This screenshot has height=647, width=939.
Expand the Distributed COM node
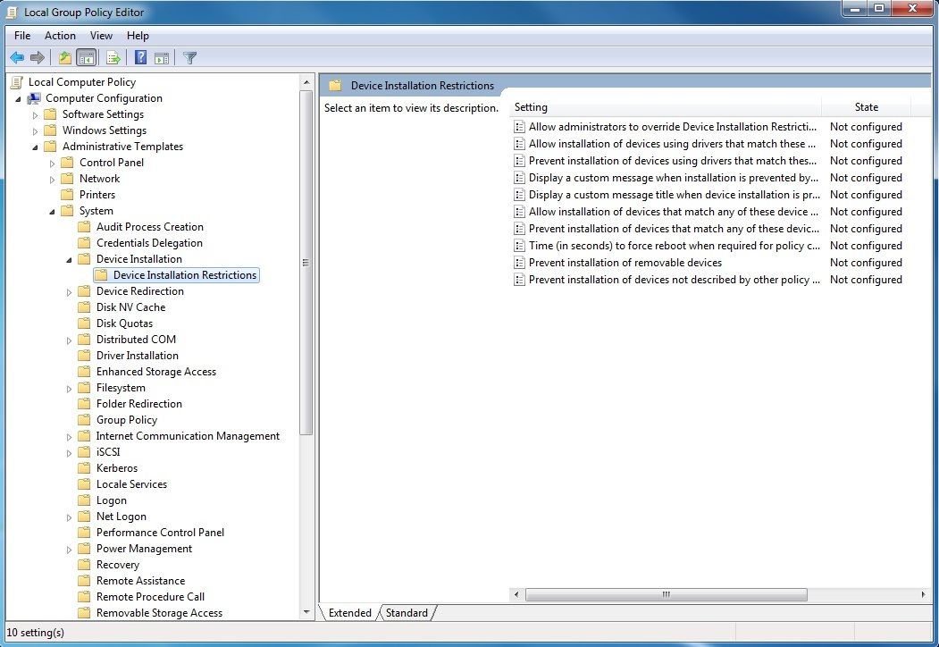69,340
